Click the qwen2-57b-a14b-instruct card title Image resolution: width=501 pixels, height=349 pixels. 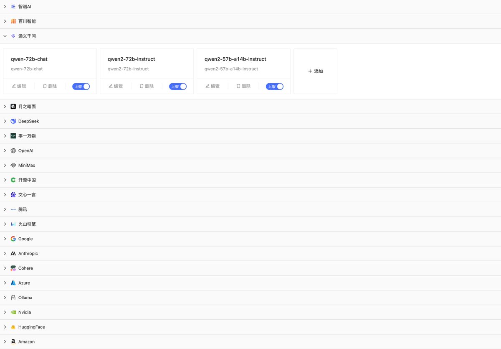click(x=235, y=59)
